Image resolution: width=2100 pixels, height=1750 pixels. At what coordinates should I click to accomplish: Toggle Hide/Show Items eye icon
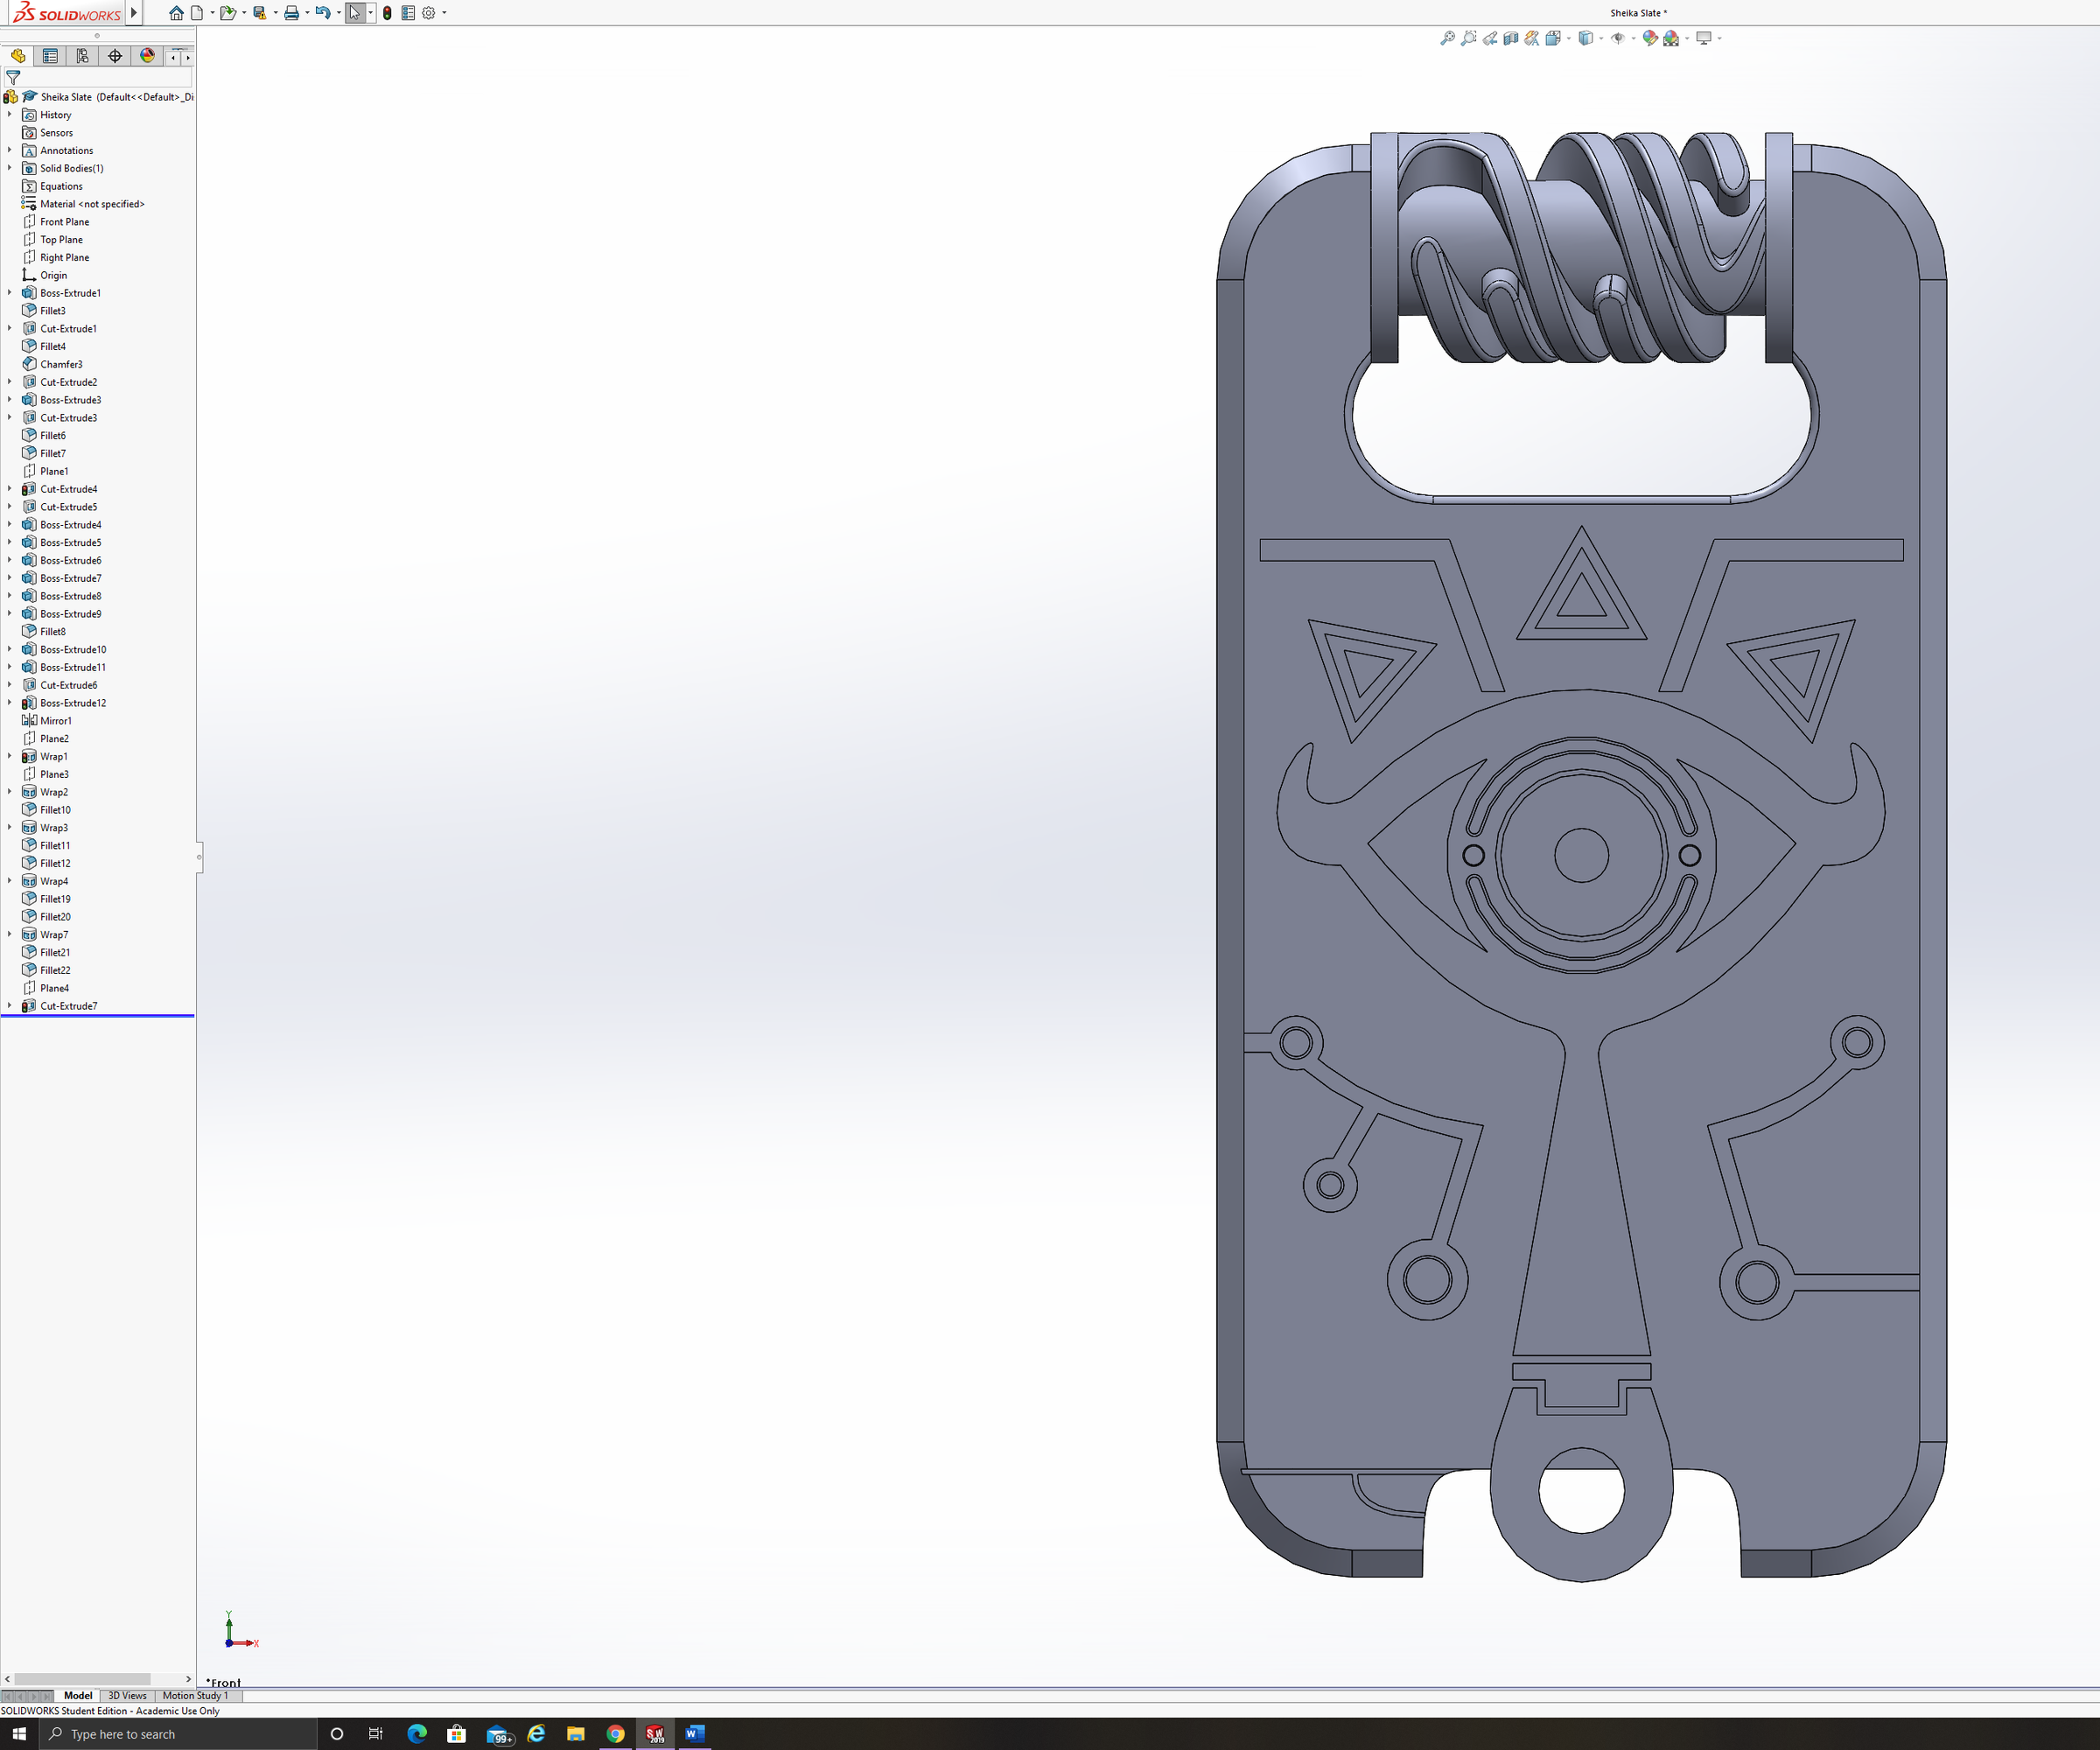point(1617,38)
